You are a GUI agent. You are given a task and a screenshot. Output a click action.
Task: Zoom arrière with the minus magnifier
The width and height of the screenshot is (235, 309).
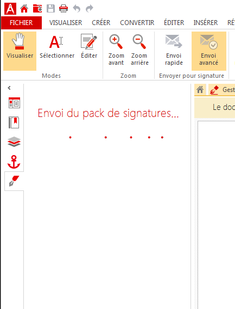[x=139, y=51]
